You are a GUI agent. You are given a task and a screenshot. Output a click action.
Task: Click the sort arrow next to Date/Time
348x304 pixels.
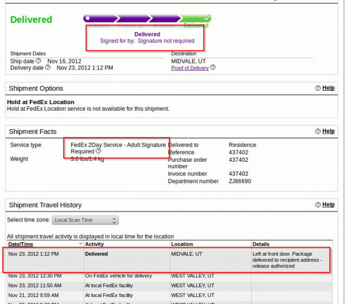click(80, 244)
